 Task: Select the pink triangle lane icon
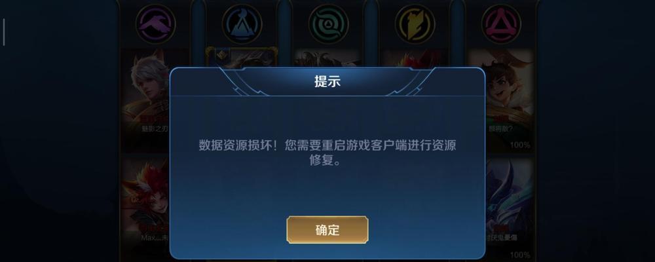[501, 24]
